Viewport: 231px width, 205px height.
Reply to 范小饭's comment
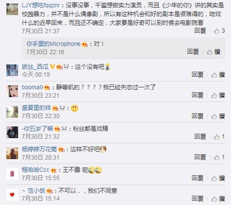coord(197,199)
